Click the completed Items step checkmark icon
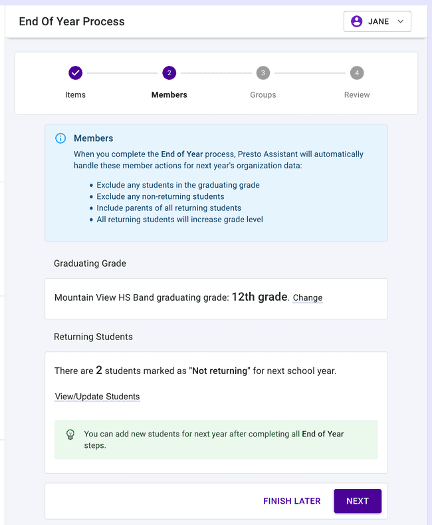 point(75,73)
